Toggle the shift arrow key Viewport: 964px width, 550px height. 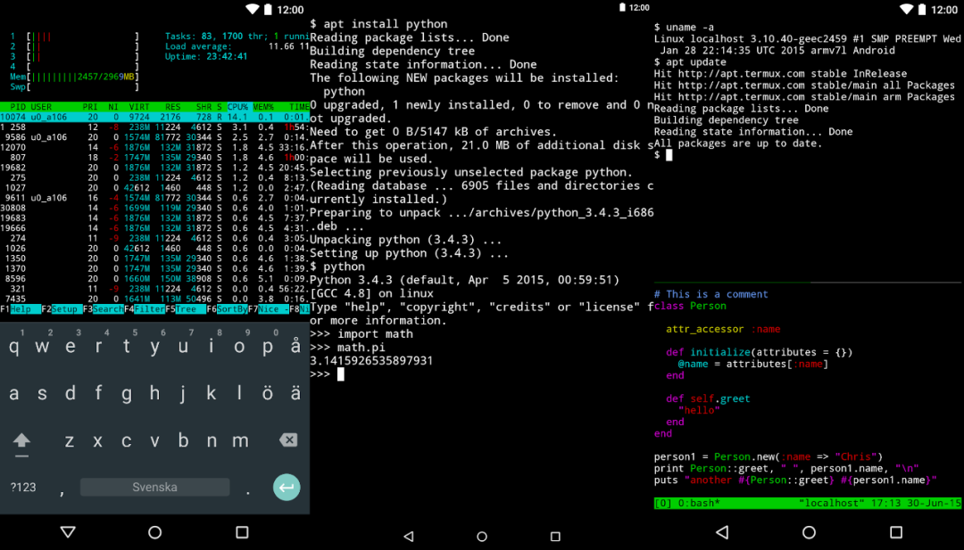21,440
